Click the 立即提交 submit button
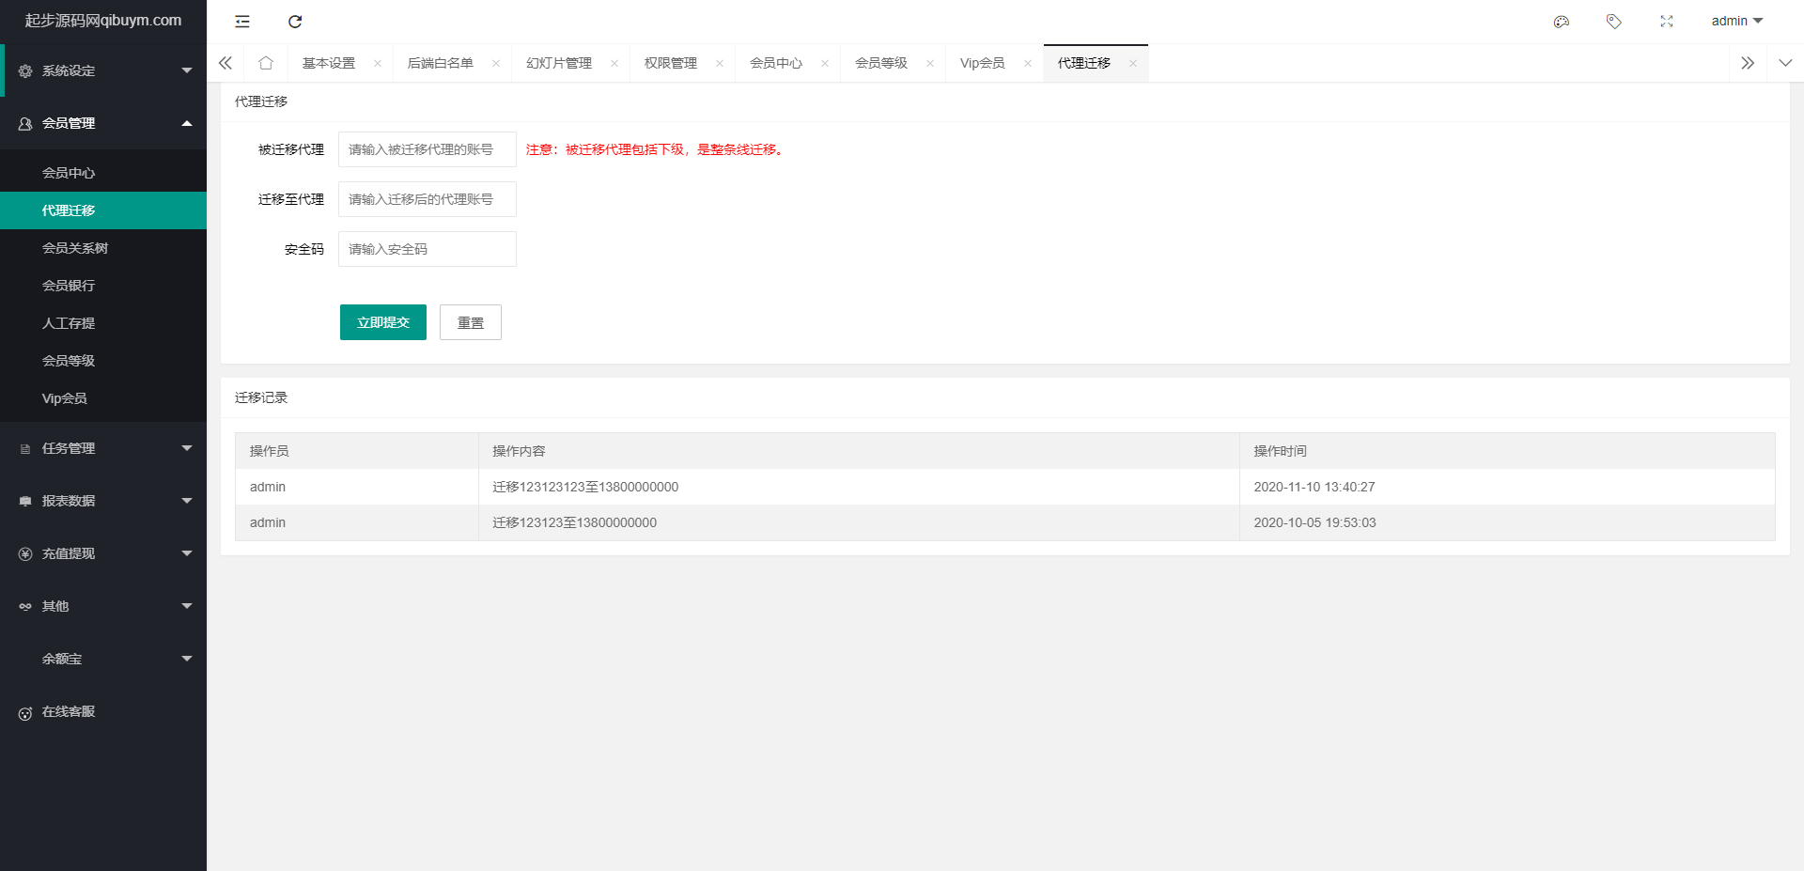This screenshot has height=871, width=1804. pos(383,322)
